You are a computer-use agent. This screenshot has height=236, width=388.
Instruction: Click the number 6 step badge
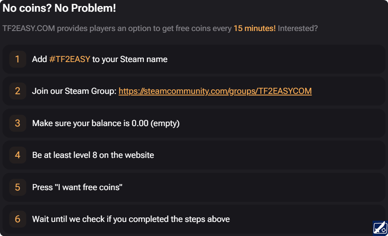point(17,219)
